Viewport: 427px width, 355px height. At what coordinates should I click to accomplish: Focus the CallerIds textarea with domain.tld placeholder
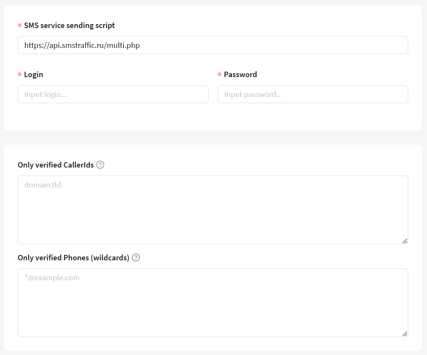(x=213, y=210)
